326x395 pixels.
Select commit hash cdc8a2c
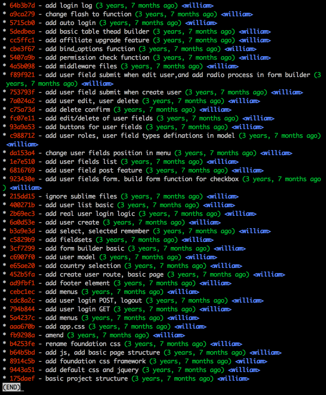click(x=22, y=300)
